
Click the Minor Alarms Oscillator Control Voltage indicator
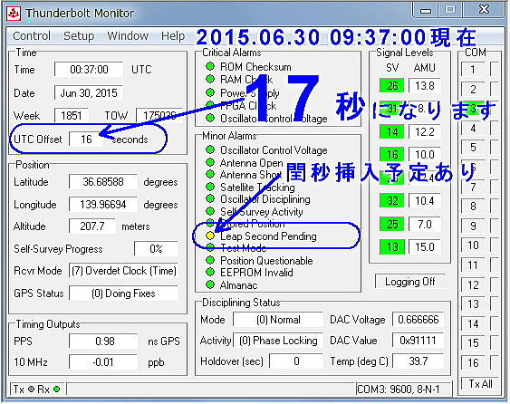pos(210,150)
